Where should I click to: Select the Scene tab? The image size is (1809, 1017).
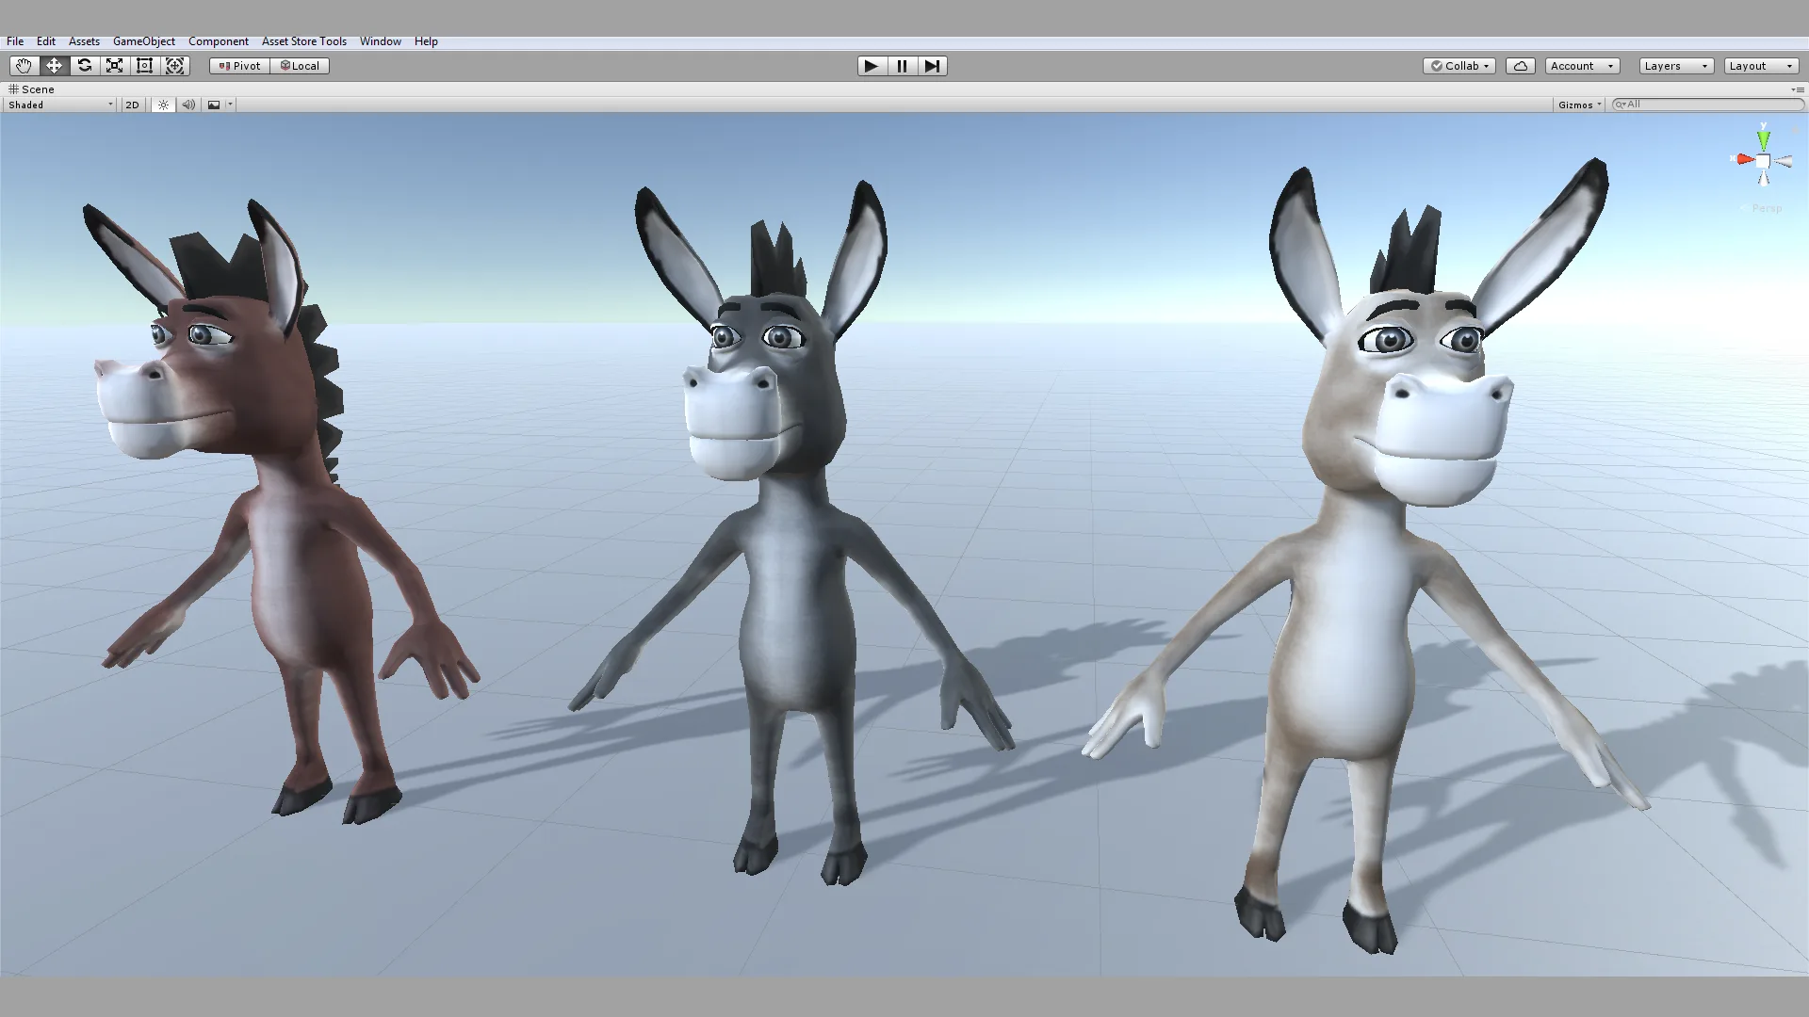click(32, 89)
